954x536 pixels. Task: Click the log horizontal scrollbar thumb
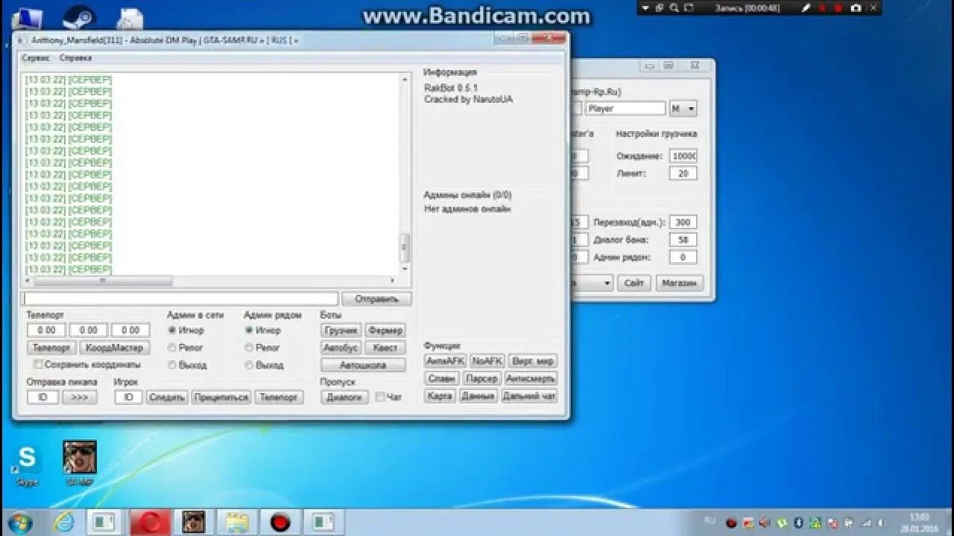coord(103,281)
